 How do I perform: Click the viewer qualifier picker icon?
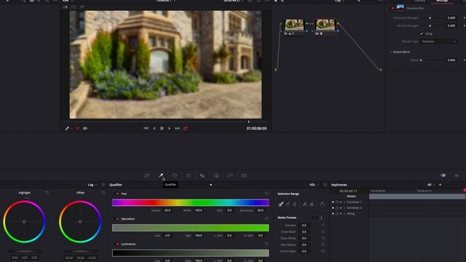point(67,128)
